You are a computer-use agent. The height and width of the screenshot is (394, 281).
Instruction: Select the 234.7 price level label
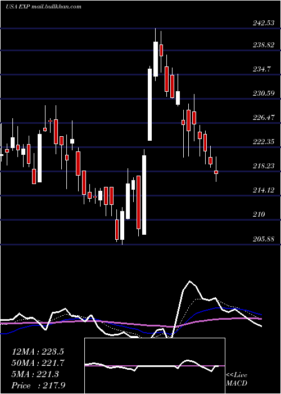click(262, 69)
